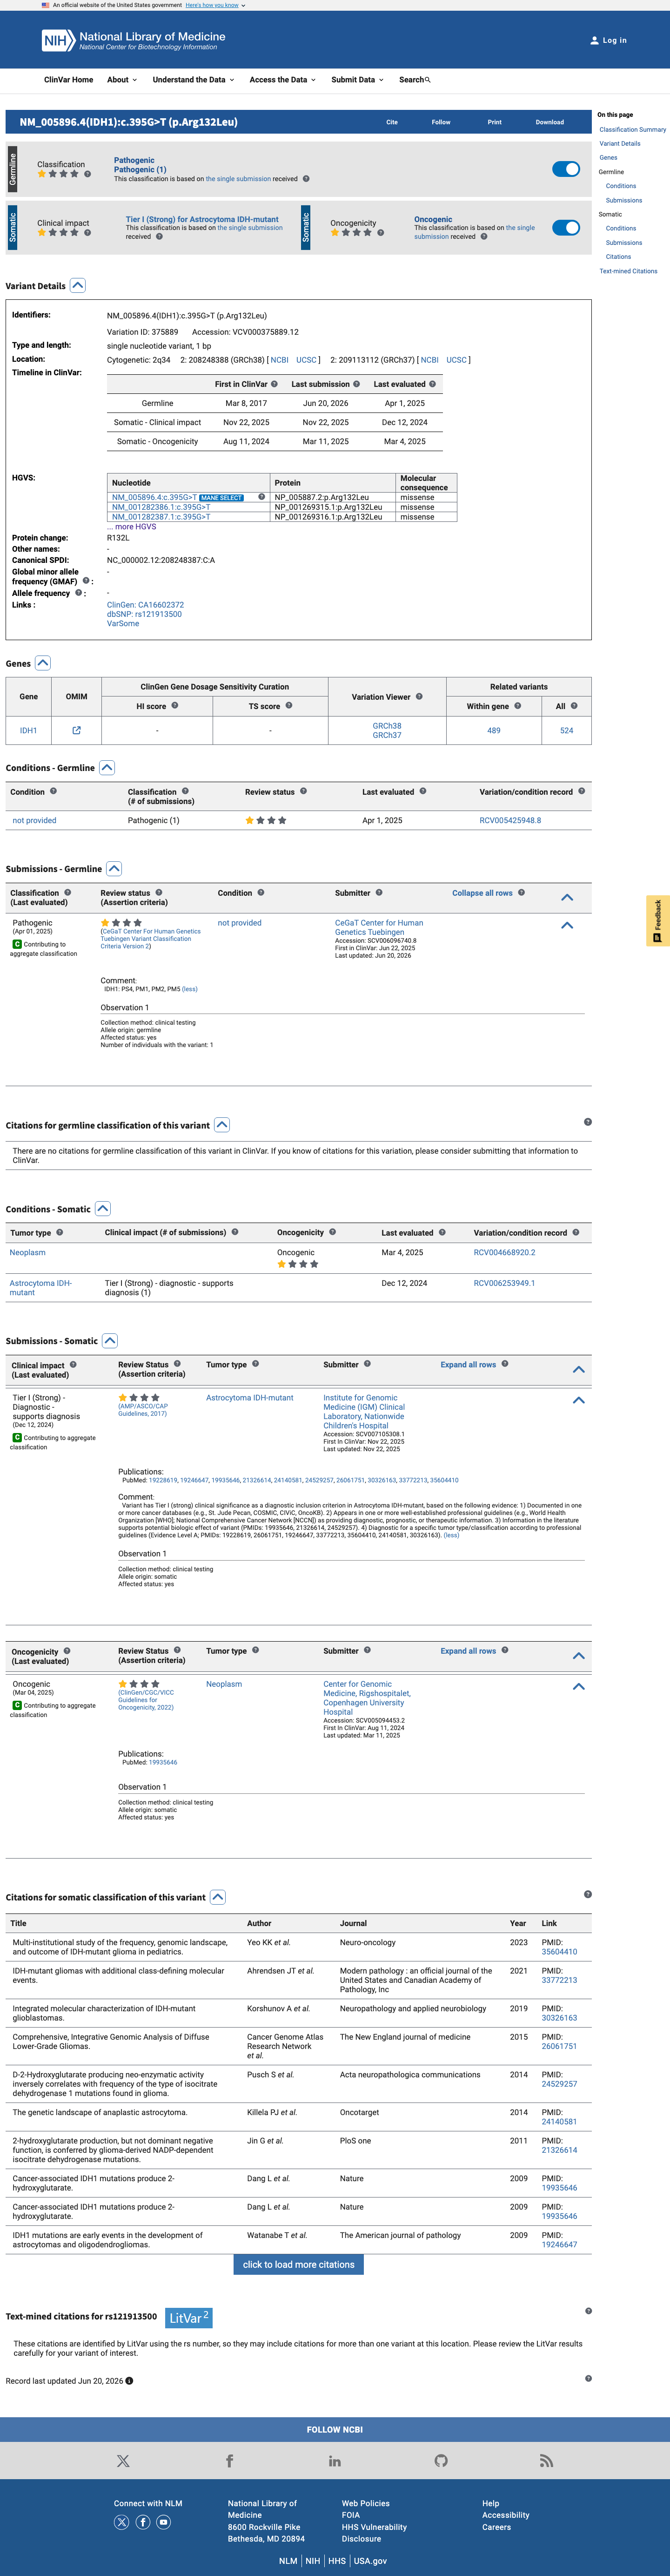This screenshot has height=2576, width=670.
Task: Open Facebook icon under Connect with NLM
Action: [x=143, y=2522]
